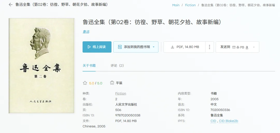Click the year value 2005
This screenshot has width=280, height=133.
click(x=214, y=99)
